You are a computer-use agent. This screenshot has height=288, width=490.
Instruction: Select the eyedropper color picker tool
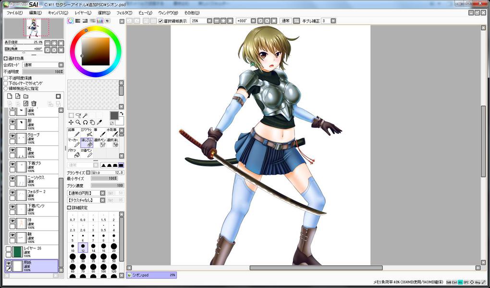(x=99, y=122)
